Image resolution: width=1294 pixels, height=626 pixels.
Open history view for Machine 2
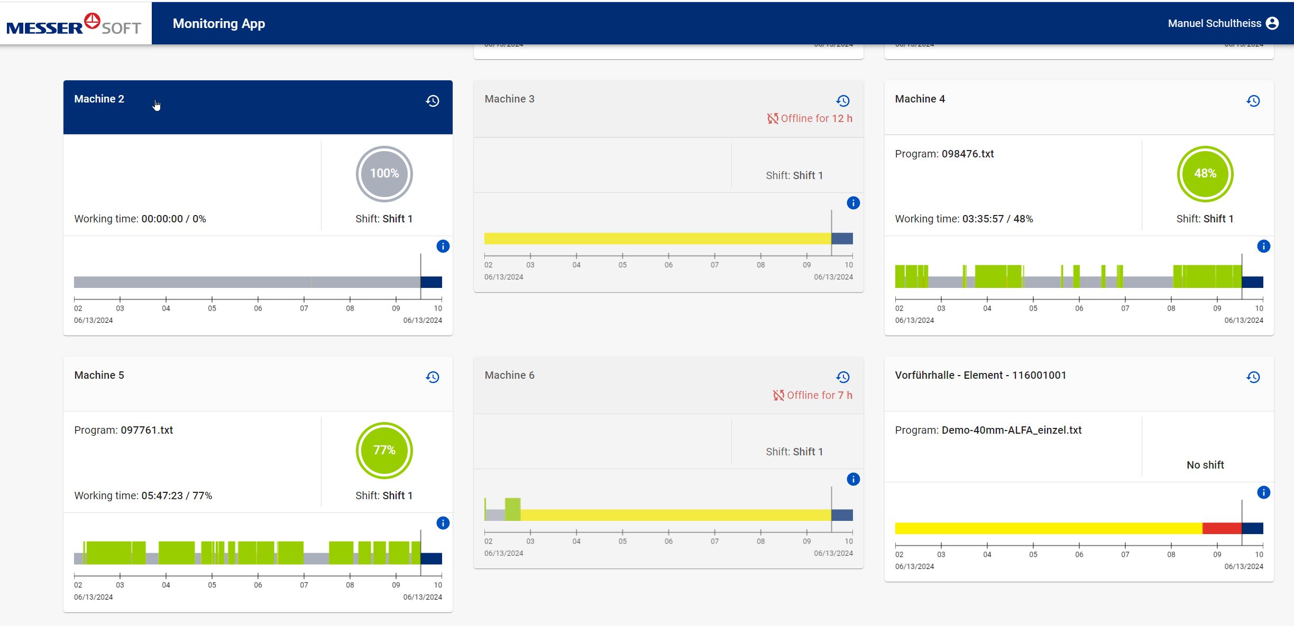coord(433,101)
